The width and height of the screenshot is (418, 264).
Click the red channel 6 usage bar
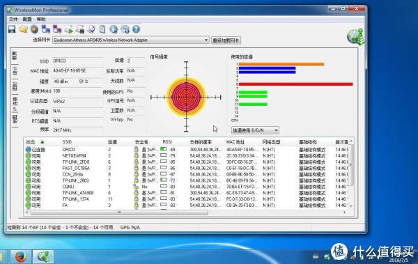(295, 84)
